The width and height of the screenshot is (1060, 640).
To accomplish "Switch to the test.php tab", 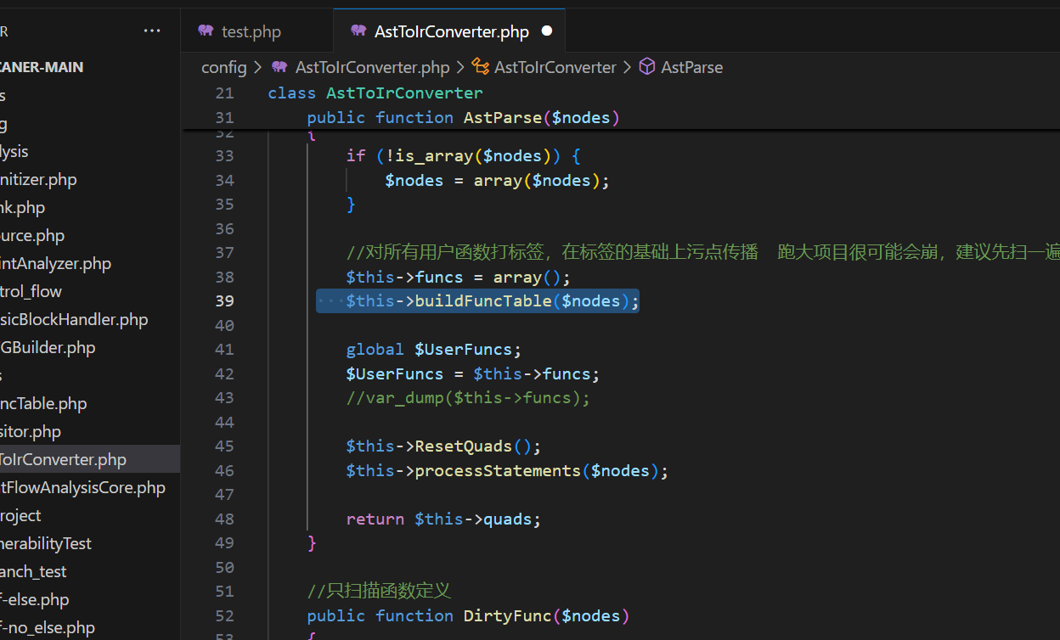I will coord(251,32).
